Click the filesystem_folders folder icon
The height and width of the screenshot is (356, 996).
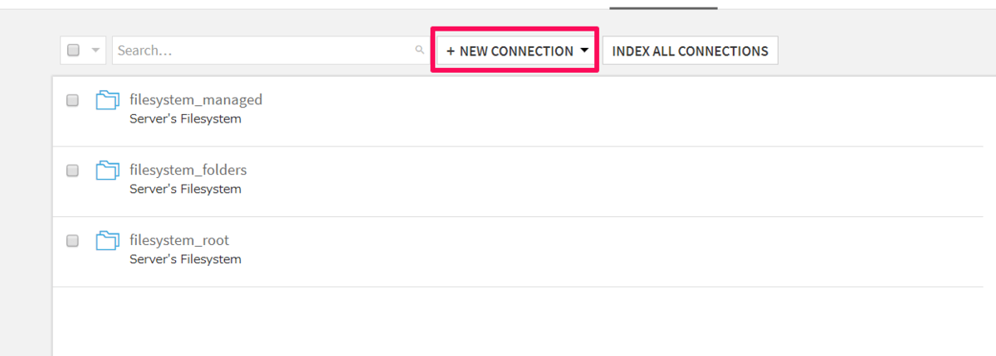coord(107,171)
